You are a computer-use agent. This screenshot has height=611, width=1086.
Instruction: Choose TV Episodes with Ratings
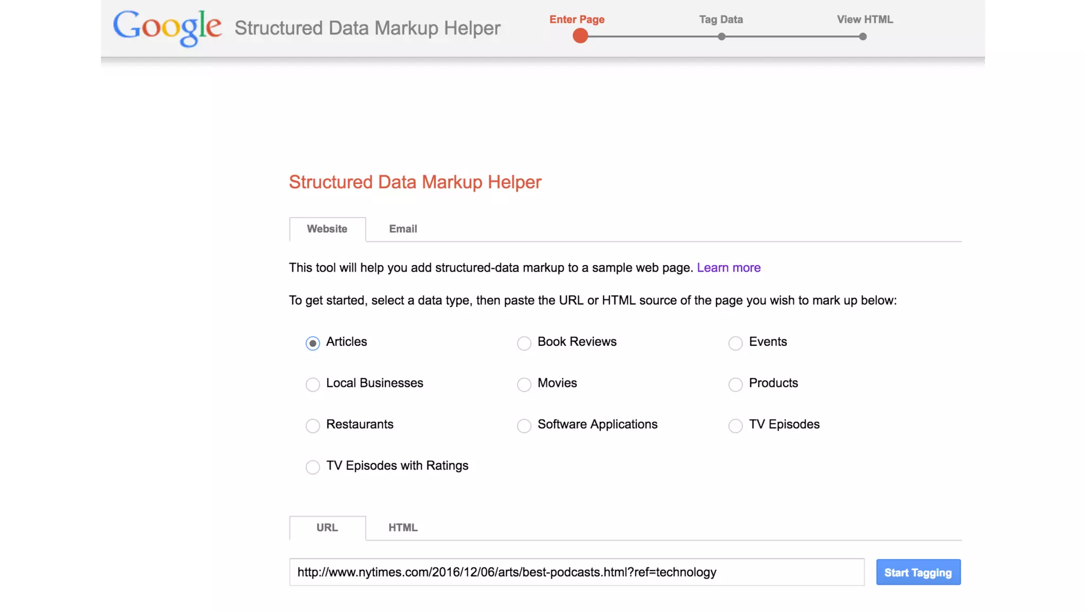313,467
